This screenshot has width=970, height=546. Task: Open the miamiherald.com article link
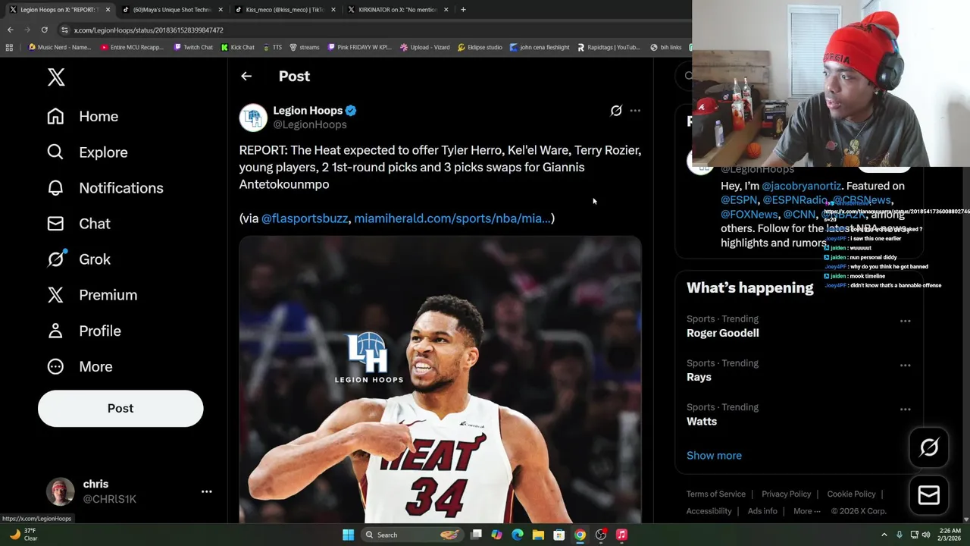click(452, 218)
